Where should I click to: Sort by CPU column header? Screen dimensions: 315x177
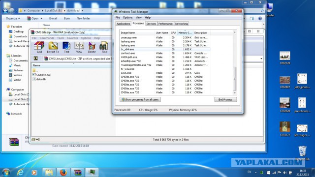pos(173,33)
